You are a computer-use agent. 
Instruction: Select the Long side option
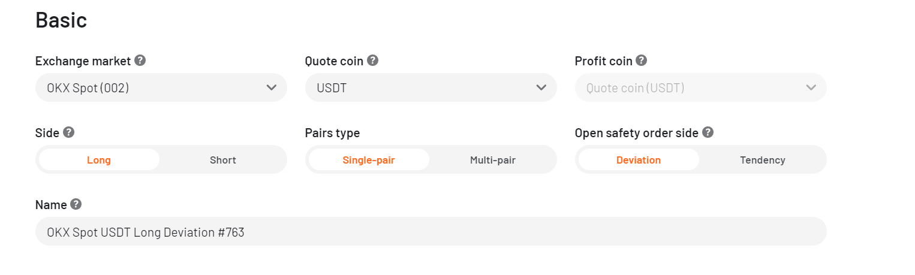[99, 160]
